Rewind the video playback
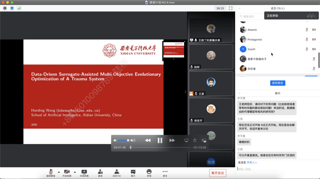This screenshot has width=320, height=179. (x=148, y=140)
